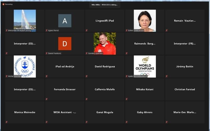Click muted mic icon beside Gundars Upenieks
The width and height of the screenshot is (210, 131).
(87, 53)
